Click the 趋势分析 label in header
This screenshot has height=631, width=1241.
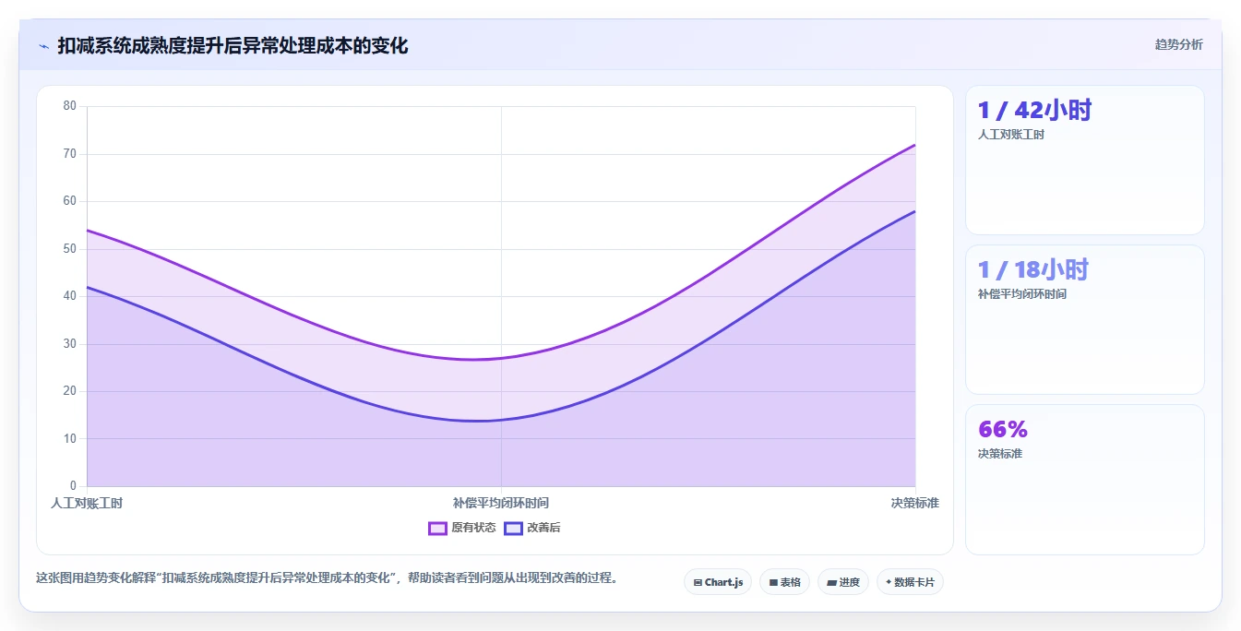pyautogui.click(x=1178, y=44)
